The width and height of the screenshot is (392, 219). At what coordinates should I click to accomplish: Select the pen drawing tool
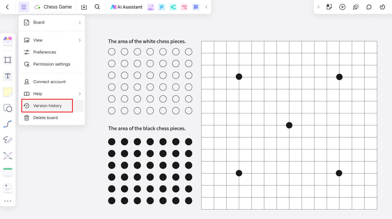click(8, 140)
